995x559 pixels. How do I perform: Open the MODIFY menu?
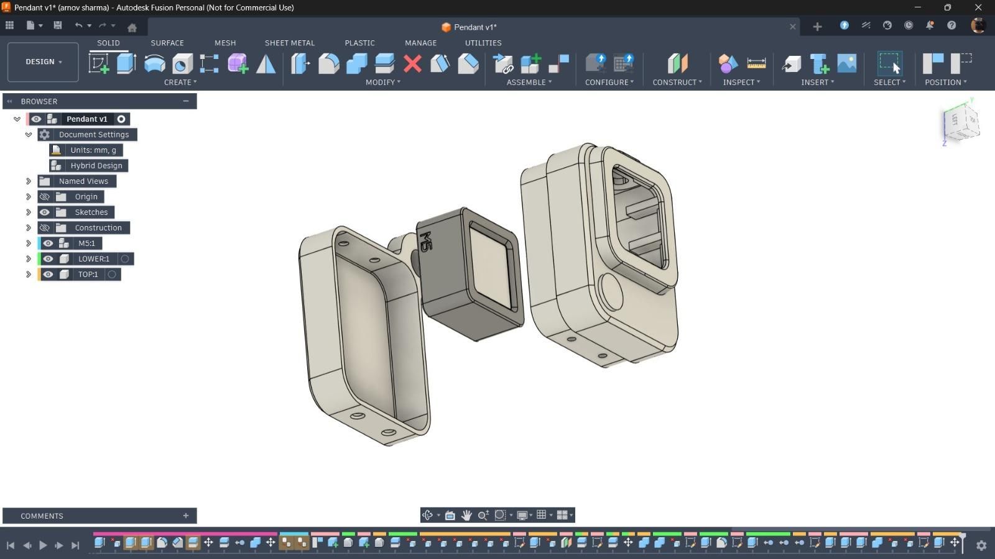(x=383, y=82)
